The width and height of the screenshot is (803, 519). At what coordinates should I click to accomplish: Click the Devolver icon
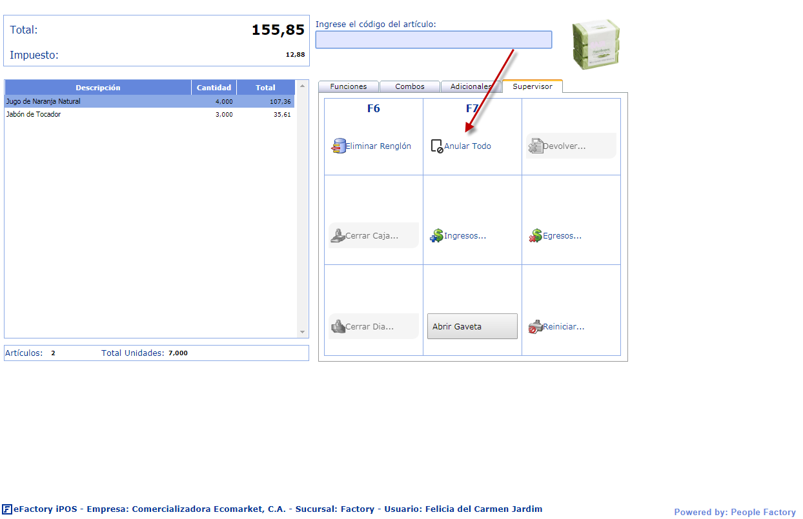[x=535, y=146]
